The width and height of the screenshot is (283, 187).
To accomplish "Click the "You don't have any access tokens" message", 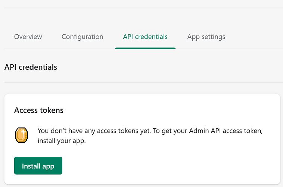I will (93, 131).
